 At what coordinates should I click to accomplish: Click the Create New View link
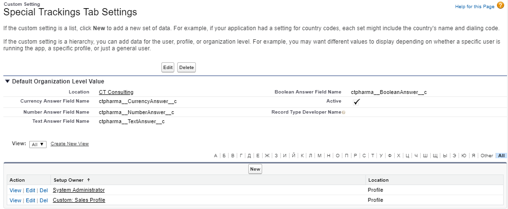click(x=70, y=144)
